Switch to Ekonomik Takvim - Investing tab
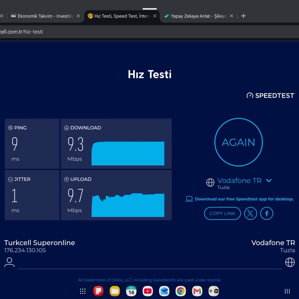The image size is (299, 299). coord(46,16)
